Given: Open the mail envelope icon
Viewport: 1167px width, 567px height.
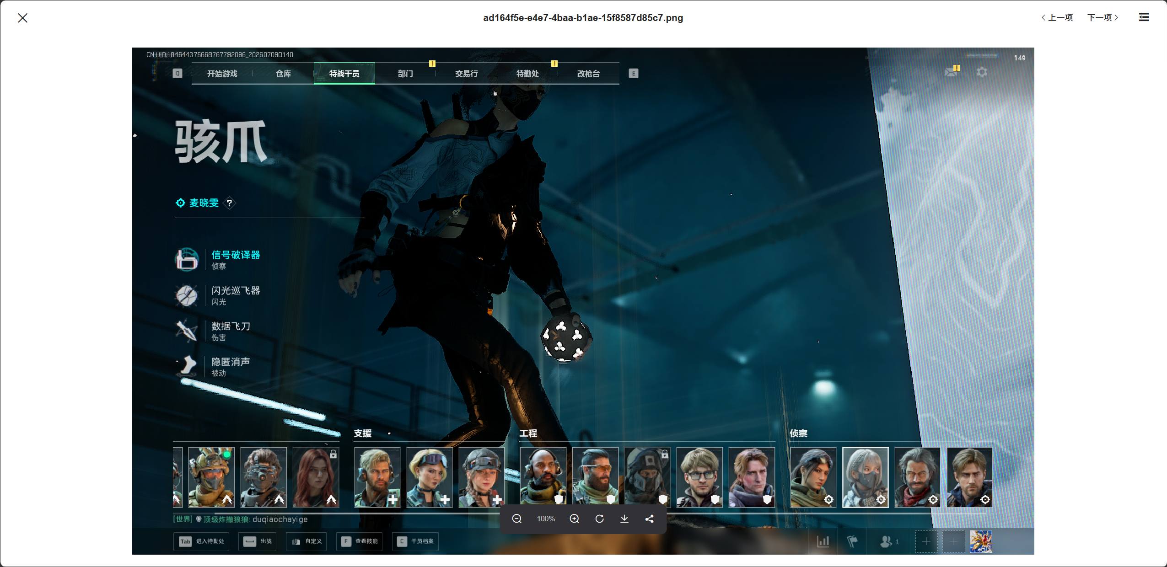Looking at the screenshot, I should click(951, 72).
